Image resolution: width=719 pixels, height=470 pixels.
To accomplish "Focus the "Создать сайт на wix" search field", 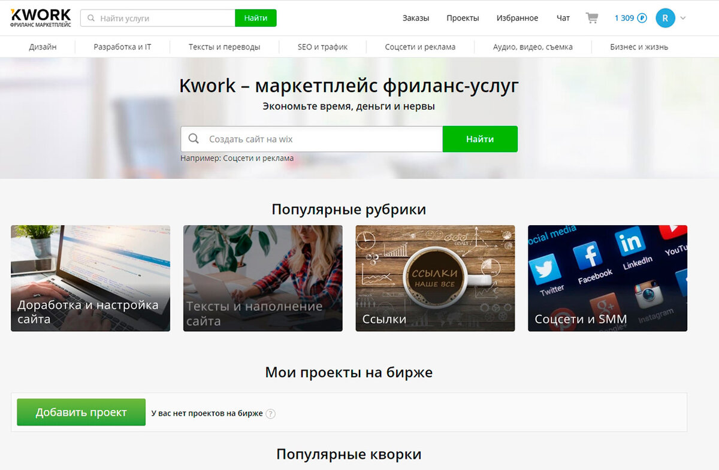I will (312, 139).
